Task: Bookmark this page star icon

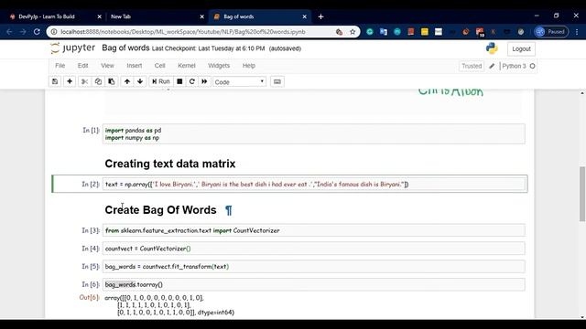Action: point(353,32)
